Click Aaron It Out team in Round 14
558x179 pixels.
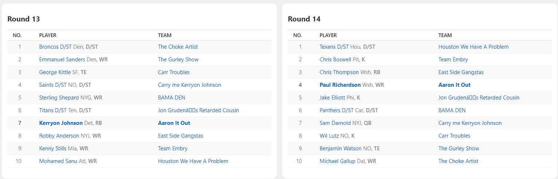[454, 85]
